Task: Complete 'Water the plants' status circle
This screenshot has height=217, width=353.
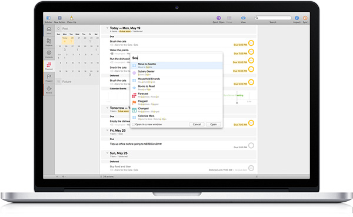Action: tap(251, 52)
